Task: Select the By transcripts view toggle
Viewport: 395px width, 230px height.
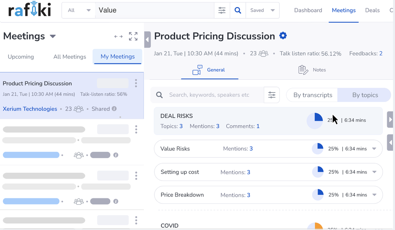Action: (x=312, y=95)
